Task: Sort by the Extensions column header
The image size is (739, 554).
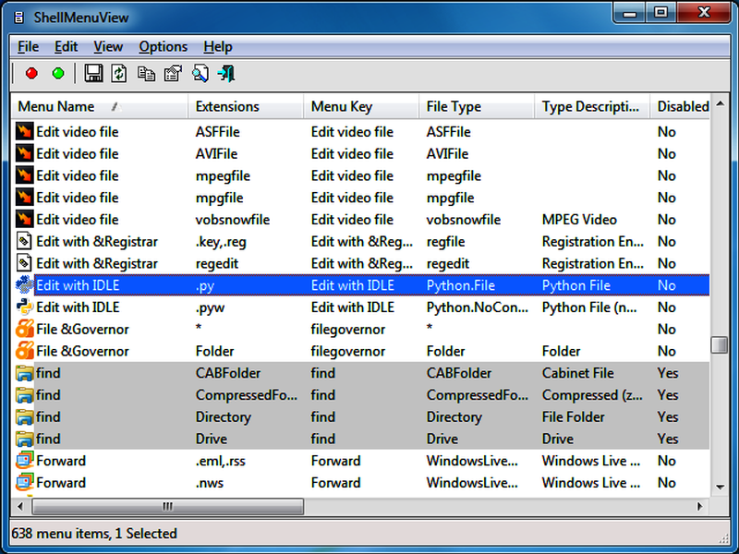Action: coord(227,106)
